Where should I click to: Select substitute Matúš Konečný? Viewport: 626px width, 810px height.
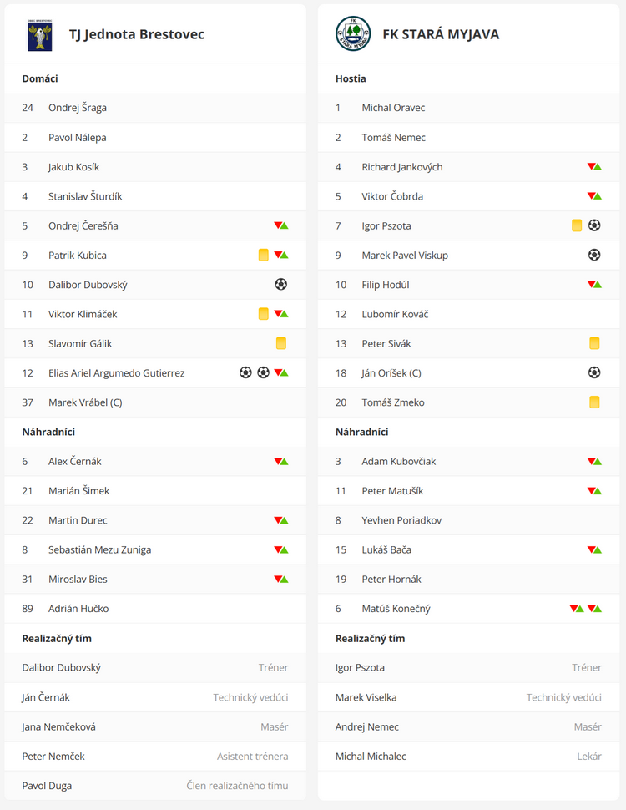(396, 609)
